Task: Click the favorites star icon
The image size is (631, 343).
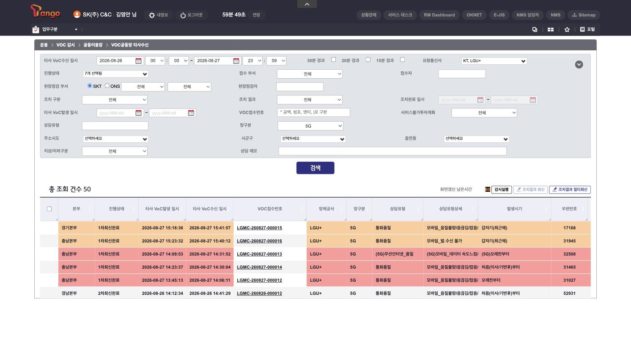Action: [x=567, y=30]
